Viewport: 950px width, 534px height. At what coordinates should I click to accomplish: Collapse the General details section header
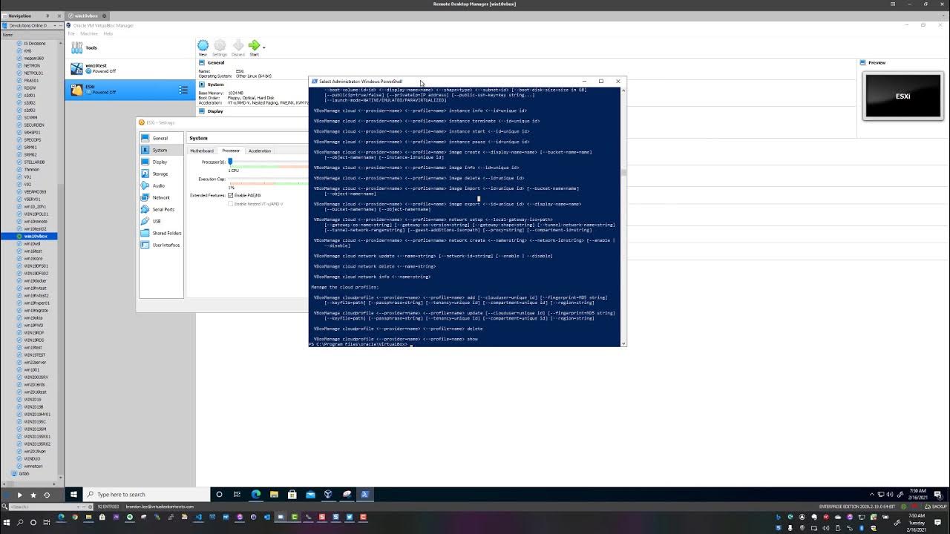[216, 62]
